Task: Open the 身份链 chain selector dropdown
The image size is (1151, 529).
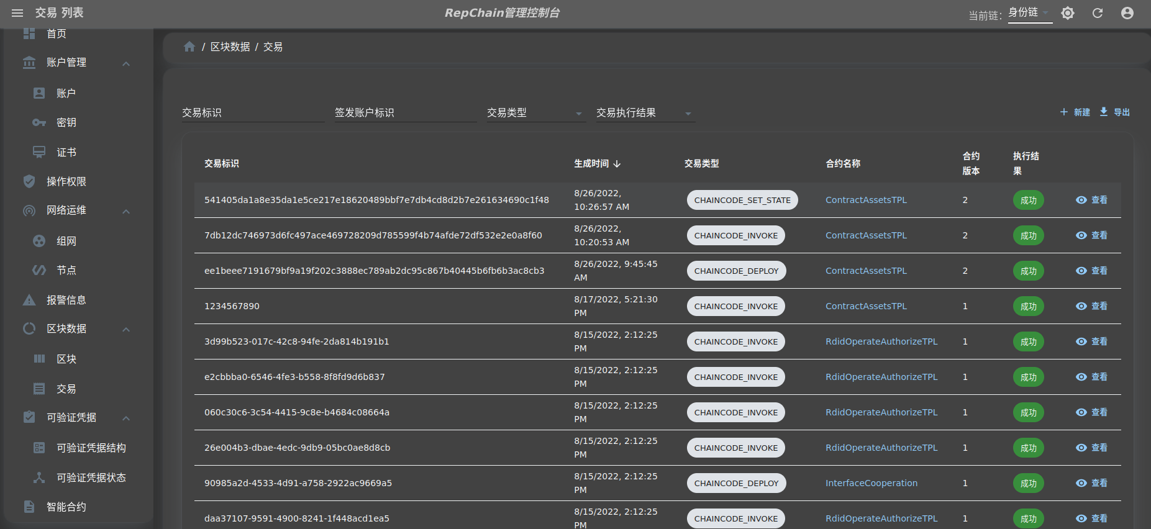Action: pos(1030,13)
